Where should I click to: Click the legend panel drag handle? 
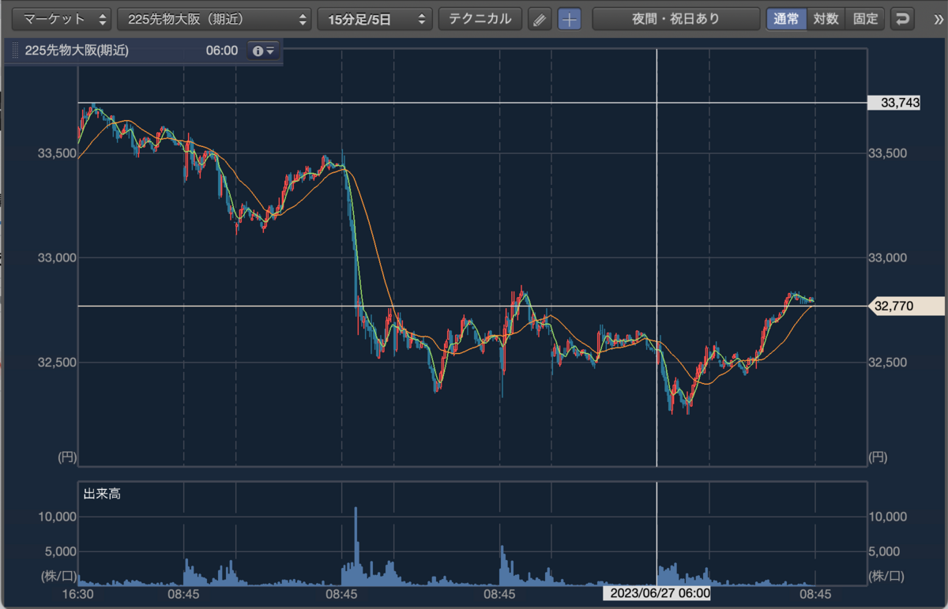[13, 51]
